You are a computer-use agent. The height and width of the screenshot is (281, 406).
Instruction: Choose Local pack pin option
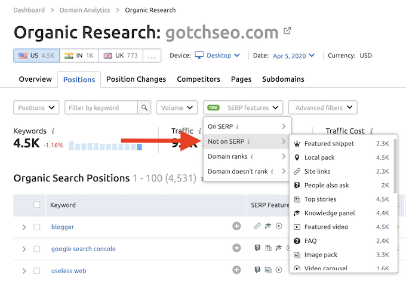click(x=319, y=158)
